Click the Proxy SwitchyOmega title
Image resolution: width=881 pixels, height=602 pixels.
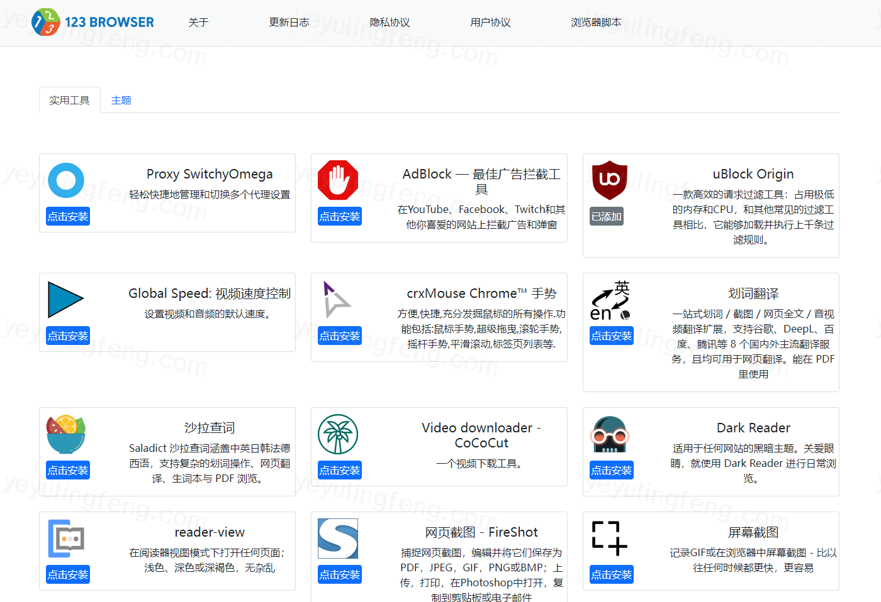coord(210,174)
